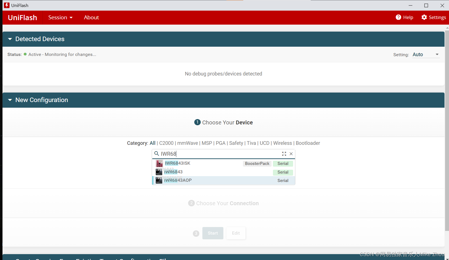The image size is (449, 260).
Task: Filter devices by C2000 category
Action: (x=166, y=143)
